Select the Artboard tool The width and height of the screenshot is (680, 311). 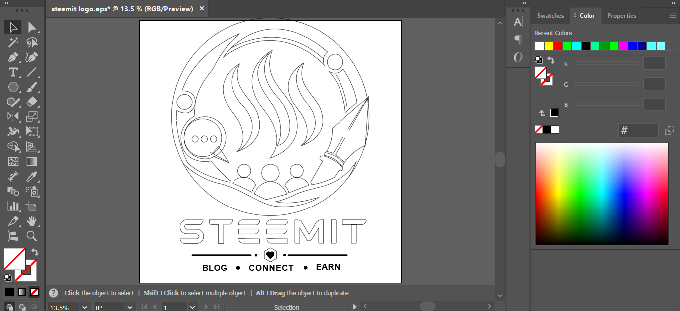tap(32, 206)
